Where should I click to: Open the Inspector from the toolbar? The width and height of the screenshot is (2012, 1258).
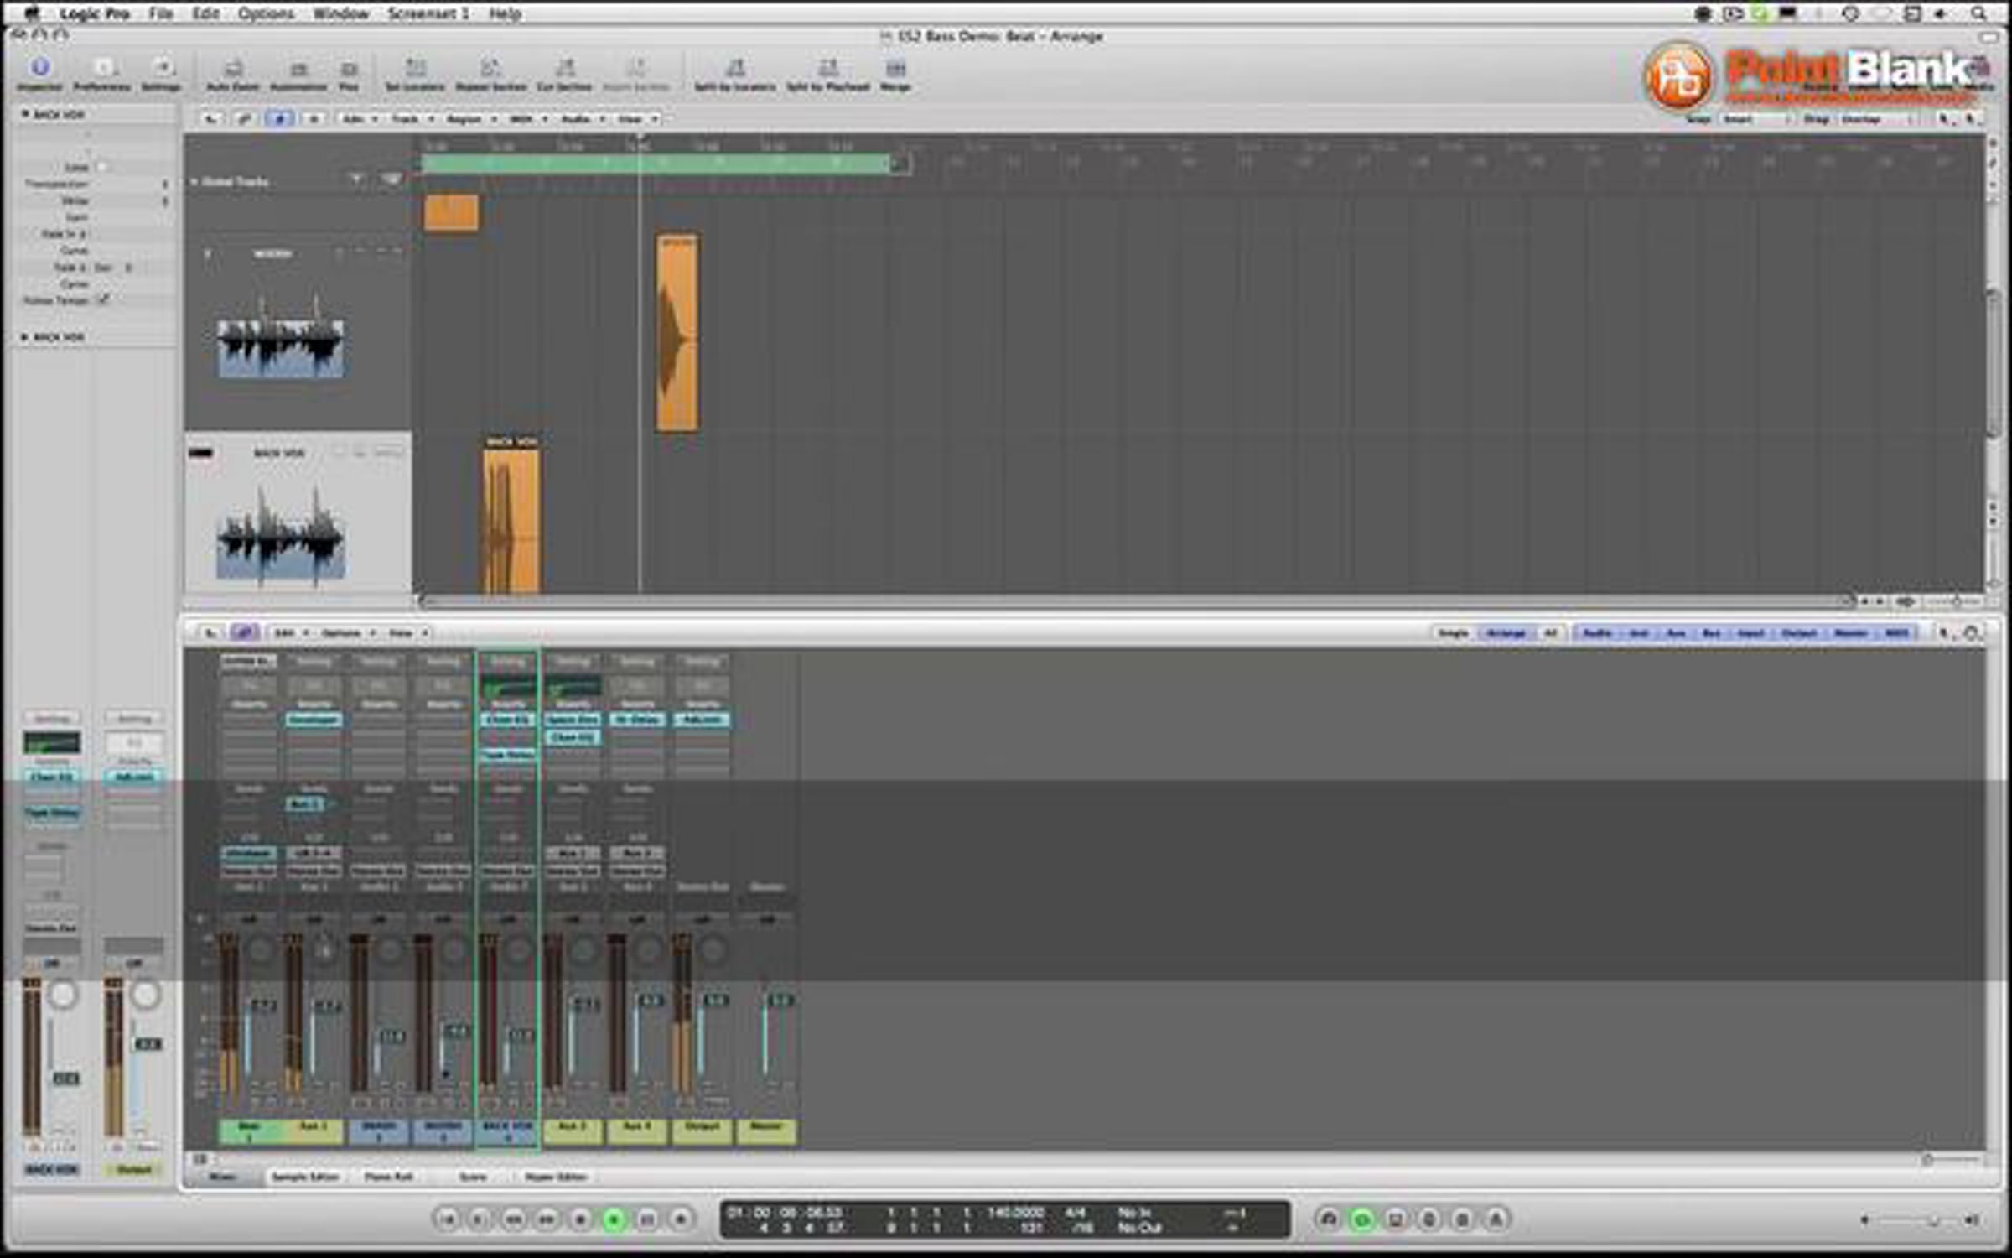click(x=39, y=68)
